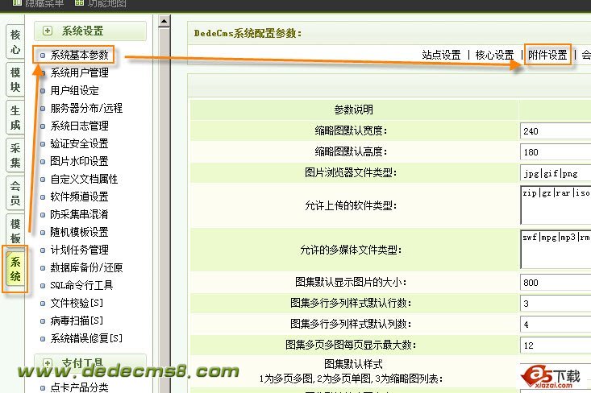Switch to 模板 vertical tab
Viewport: 591px width, 393px height.
[x=15, y=231]
